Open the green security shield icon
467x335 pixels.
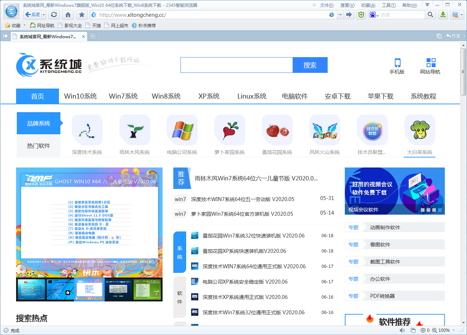(361, 15)
